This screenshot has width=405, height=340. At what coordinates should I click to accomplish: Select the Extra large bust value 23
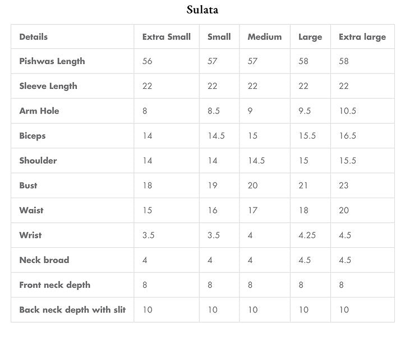[344, 185]
